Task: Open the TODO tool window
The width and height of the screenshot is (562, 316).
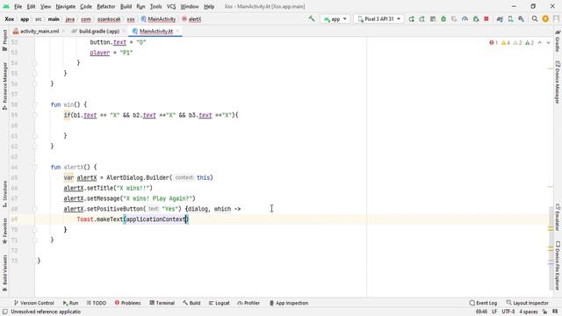Action: [x=96, y=303]
